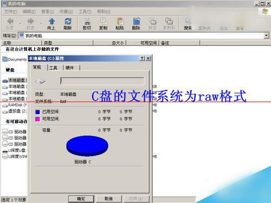This screenshot has width=271, height=203.
Task: Sort by the 总大小 column header
Action: [109, 43]
